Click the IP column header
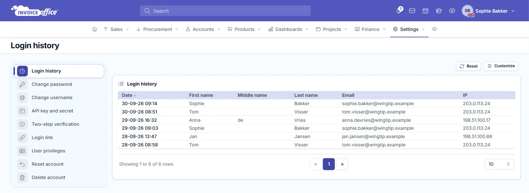This screenshot has width=529, height=193. tap(465, 95)
